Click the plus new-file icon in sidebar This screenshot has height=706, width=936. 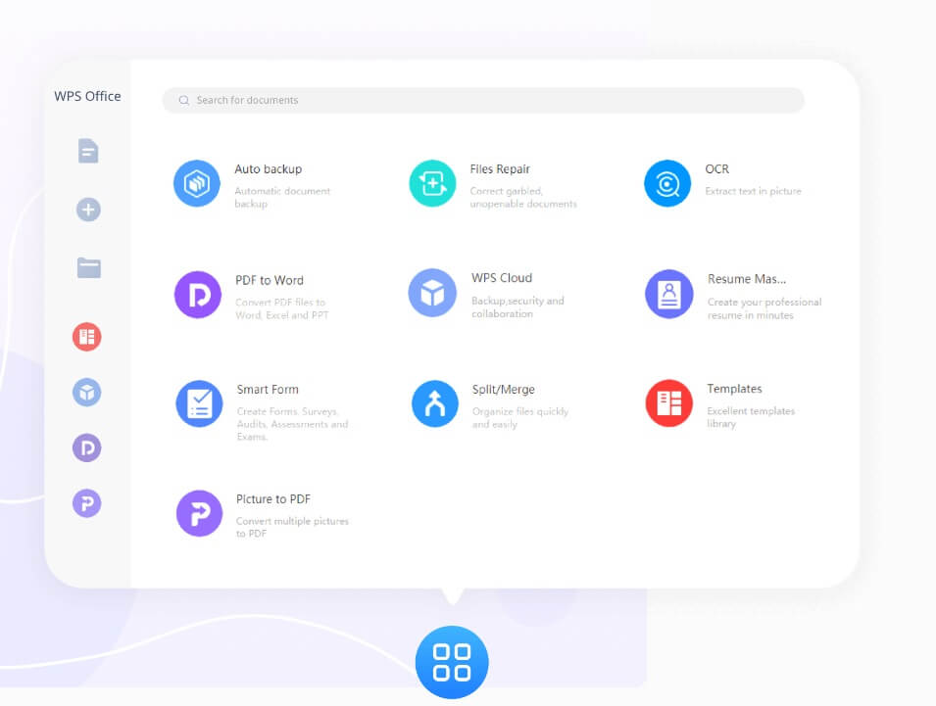point(88,210)
